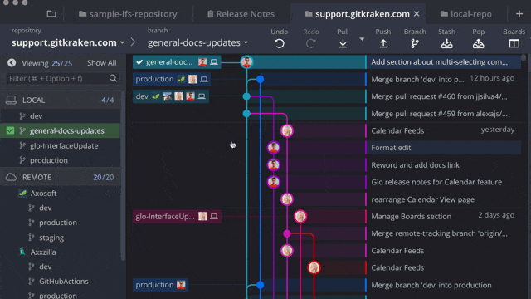The height and width of the screenshot is (299, 531).
Task: Click the Pull icon
Action: pyautogui.click(x=343, y=43)
